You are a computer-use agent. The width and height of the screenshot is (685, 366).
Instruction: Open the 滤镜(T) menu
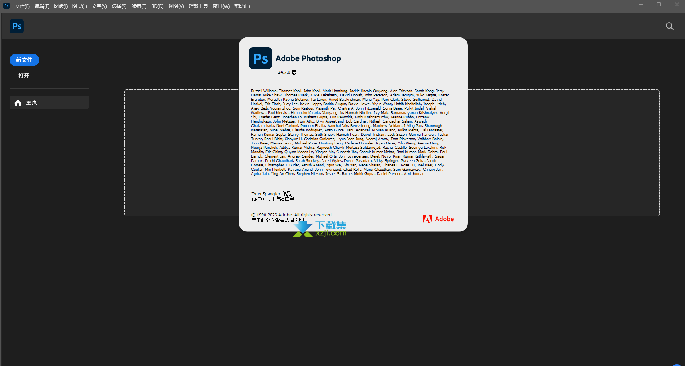[139, 6]
